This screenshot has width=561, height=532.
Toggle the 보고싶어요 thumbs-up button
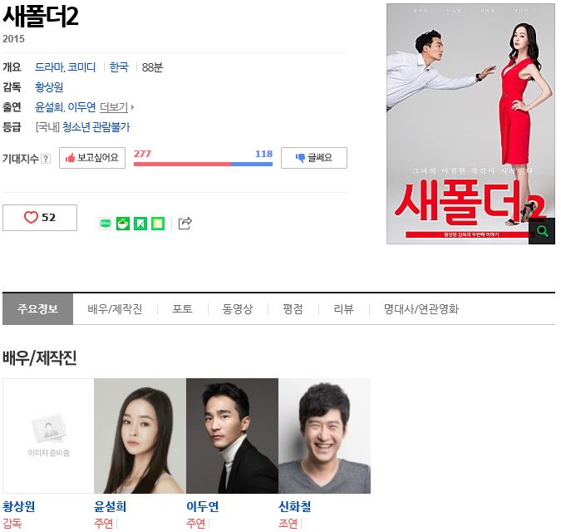[x=92, y=158]
